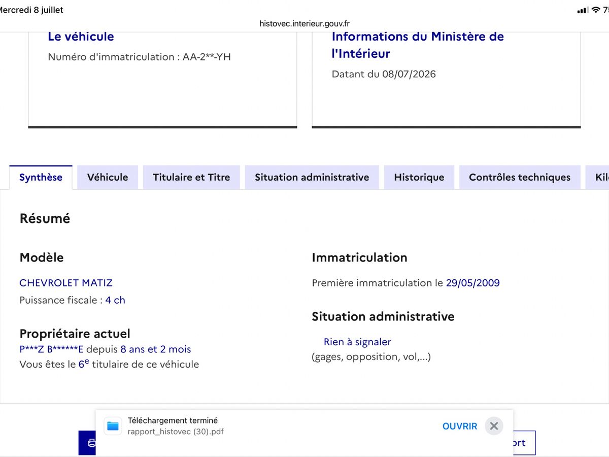The height and width of the screenshot is (457, 609).
Task: Show the Historique tab
Action: pyautogui.click(x=419, y=177)
